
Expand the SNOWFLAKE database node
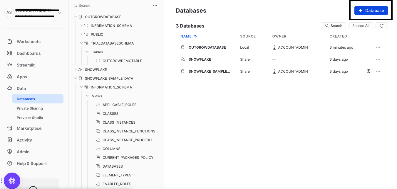coord(76,70)
